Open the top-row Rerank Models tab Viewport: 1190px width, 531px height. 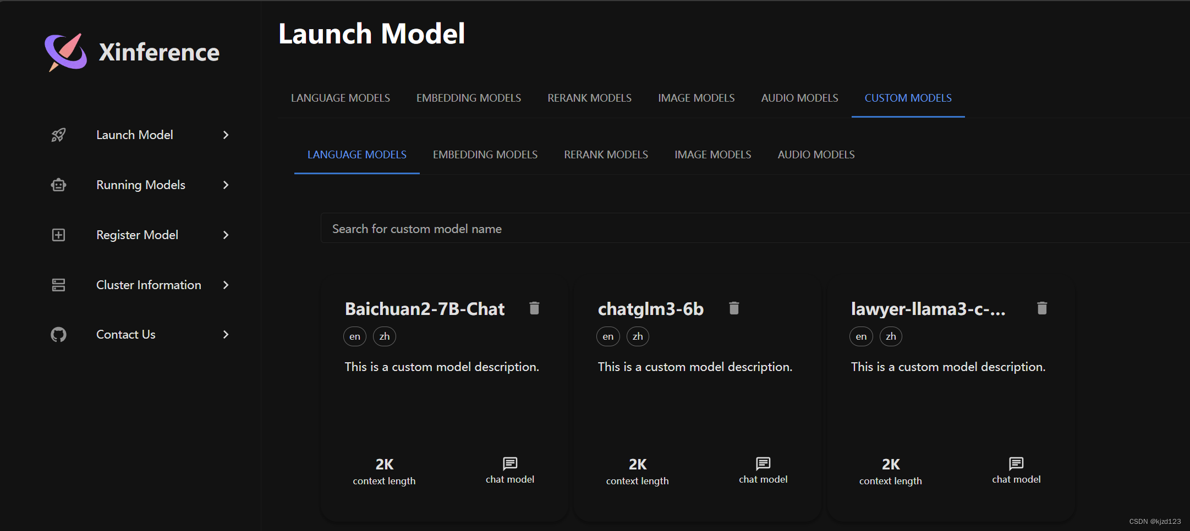pos(589,98)
